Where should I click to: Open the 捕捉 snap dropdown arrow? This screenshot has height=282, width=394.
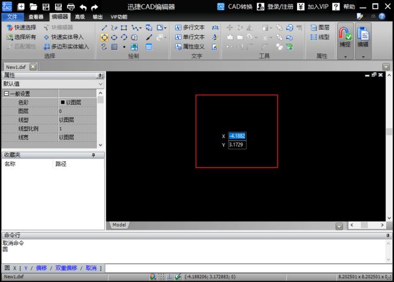click(346, 56)
